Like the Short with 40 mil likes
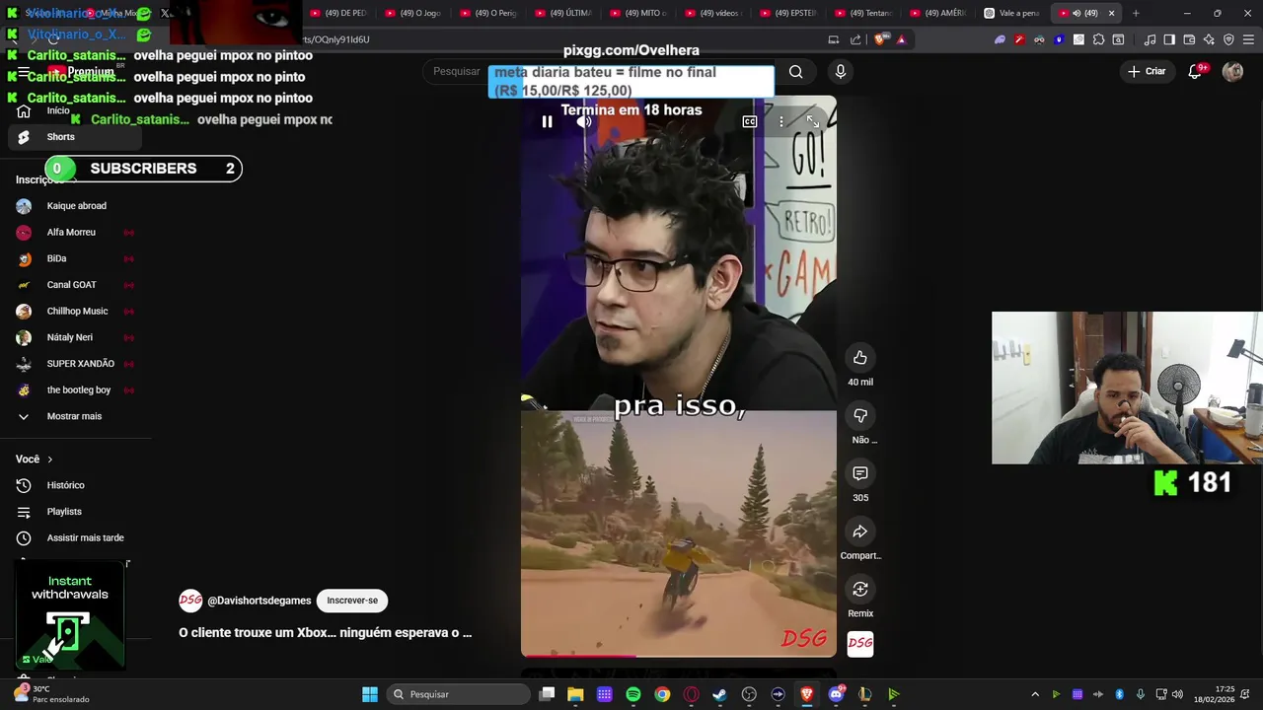 [x=860, y=358]
